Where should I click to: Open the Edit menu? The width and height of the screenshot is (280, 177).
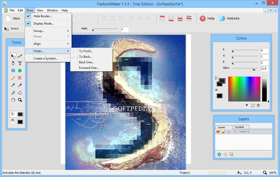coord(20,10)
